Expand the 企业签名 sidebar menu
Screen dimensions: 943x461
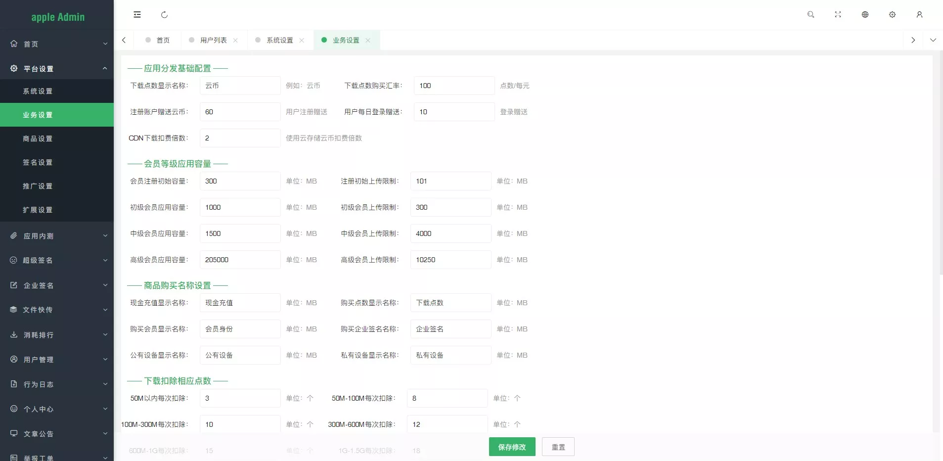pyautogui.click(x=105, y=285)
